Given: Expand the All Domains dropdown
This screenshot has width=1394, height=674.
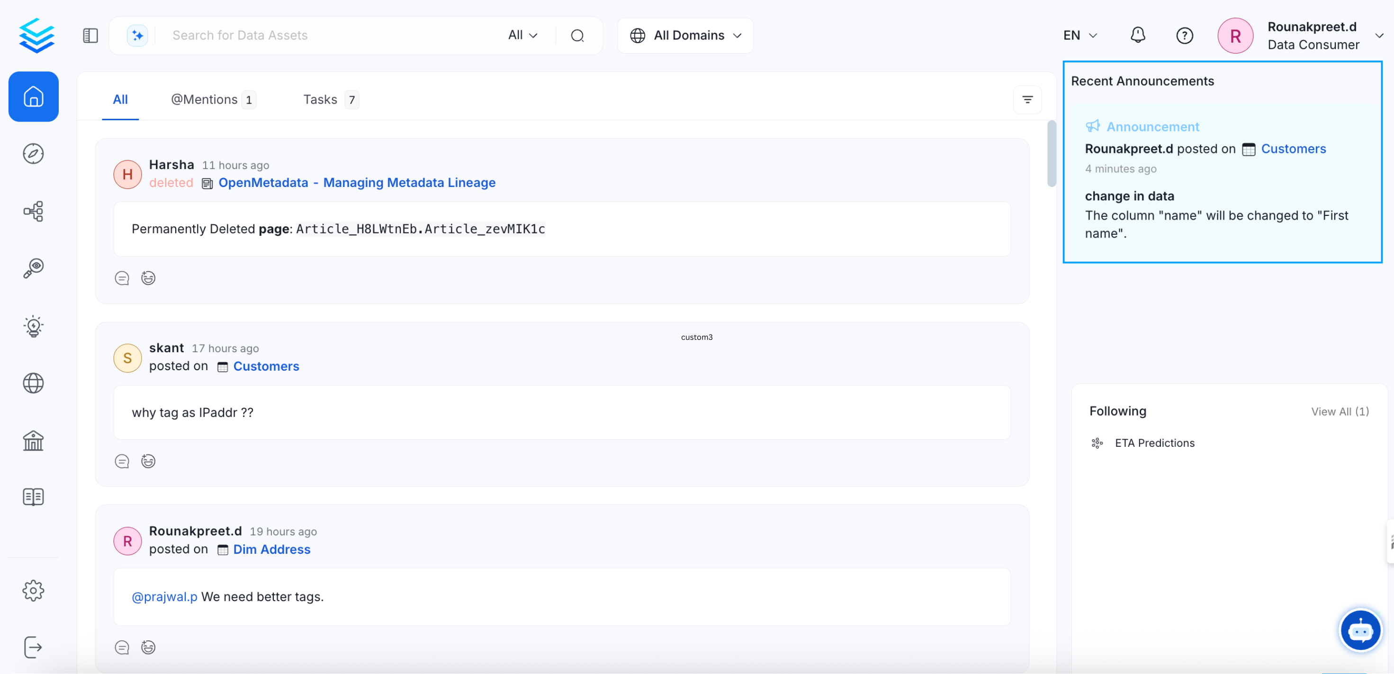Looking at the screenshot, I should point(685,35).
